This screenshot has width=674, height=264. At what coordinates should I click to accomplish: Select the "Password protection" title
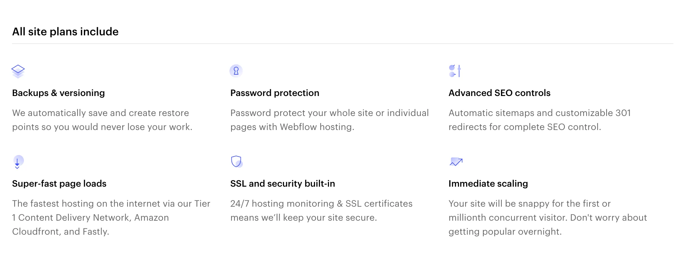275,93
